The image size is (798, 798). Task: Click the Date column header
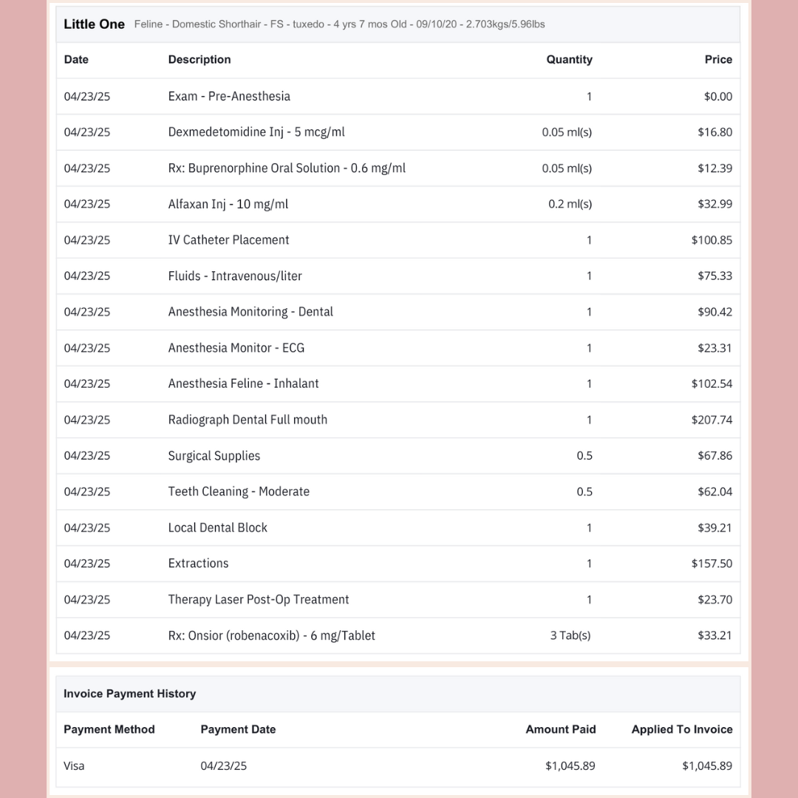coord(76,60)
